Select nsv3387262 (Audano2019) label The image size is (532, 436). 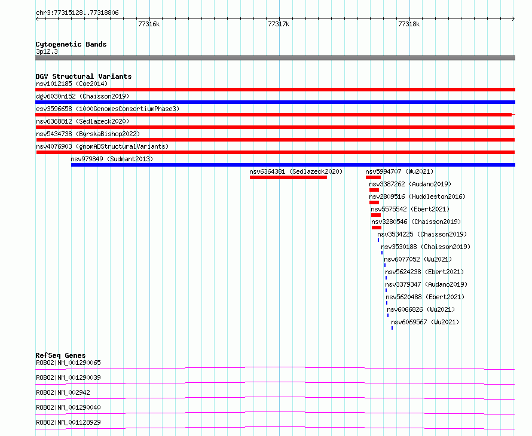click(410, 184)
